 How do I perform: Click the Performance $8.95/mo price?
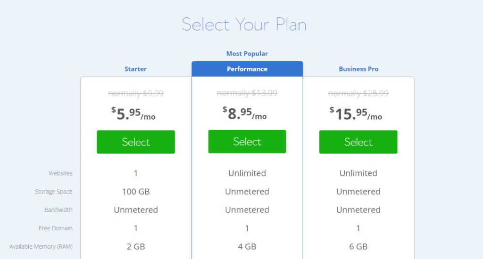point(245,113)
